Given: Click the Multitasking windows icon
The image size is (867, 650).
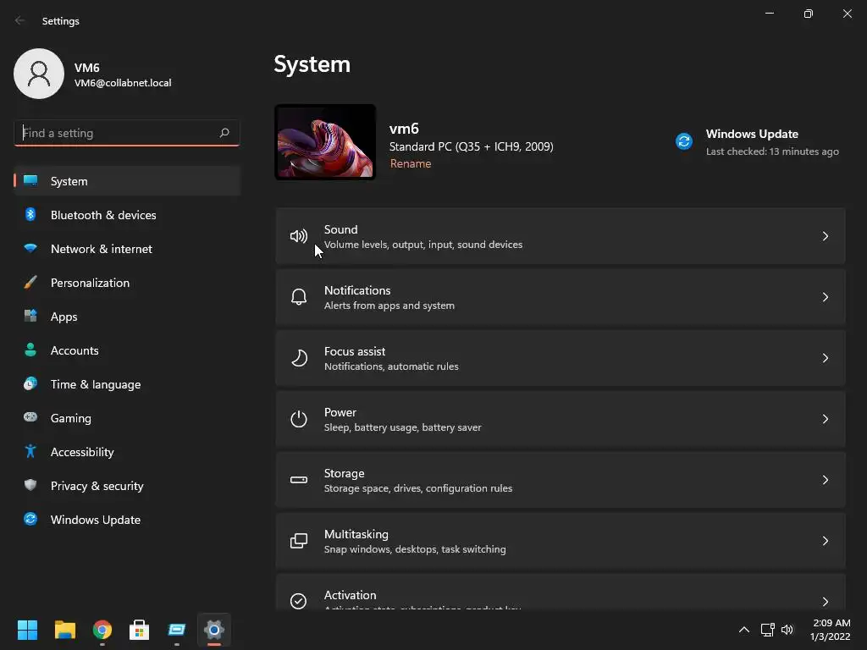Looking at the screenshot, I should [x=299, y=541].
